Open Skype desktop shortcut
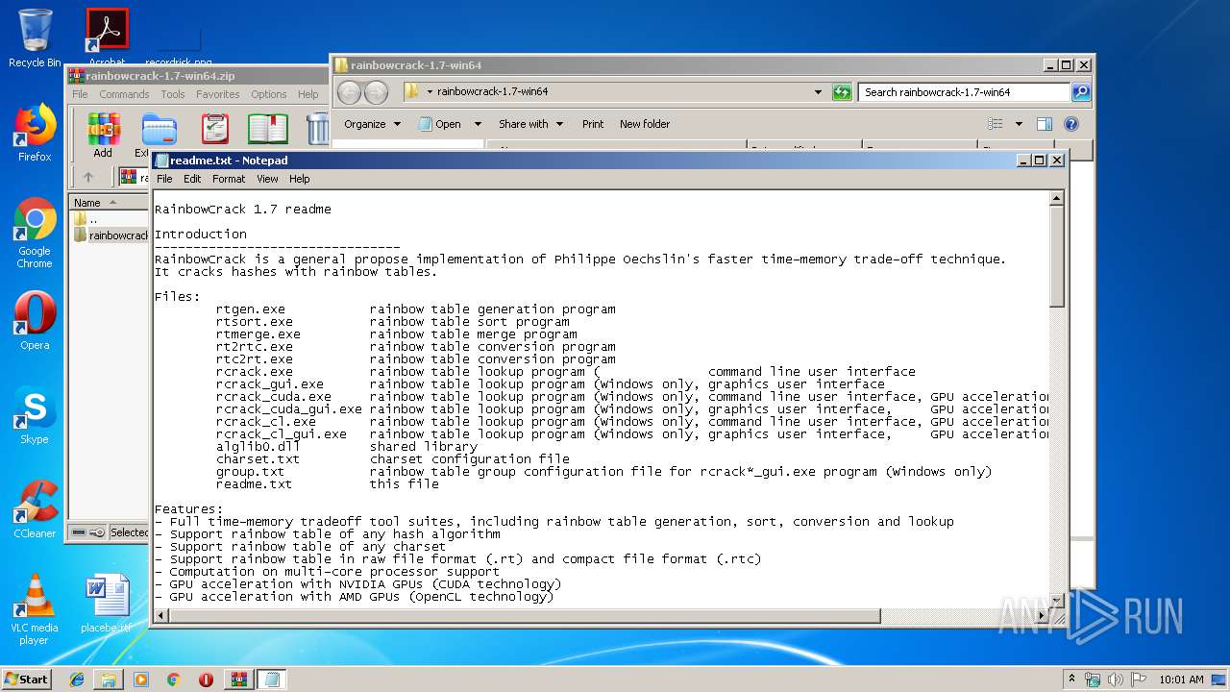Image resolution: width=1230 pixels, height=692 pixels. (x=35, y=416)
